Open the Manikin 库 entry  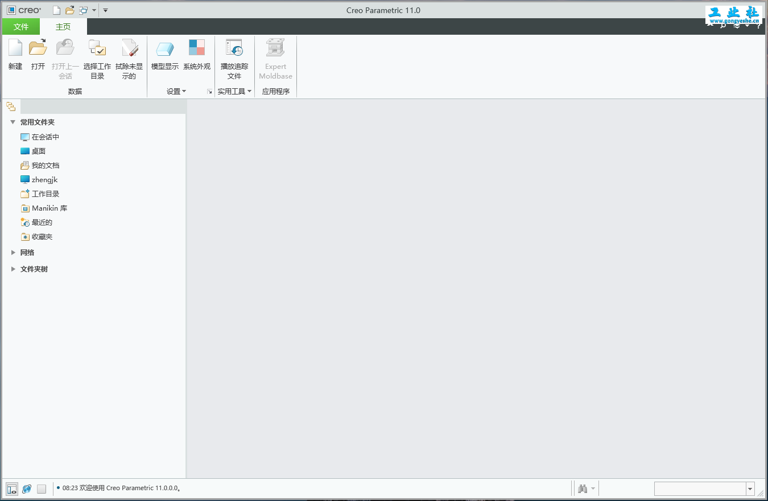44,208
